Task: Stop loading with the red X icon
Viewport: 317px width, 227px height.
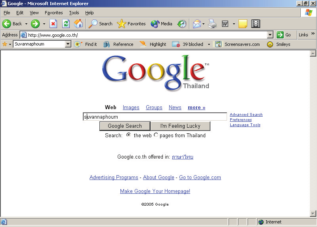Action: [x=53, y=24]
